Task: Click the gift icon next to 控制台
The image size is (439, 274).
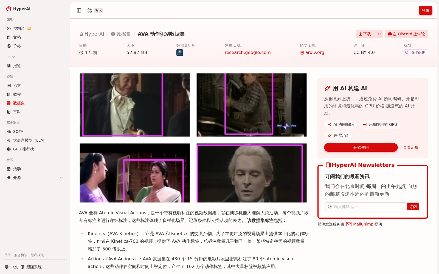Action: 29,28
